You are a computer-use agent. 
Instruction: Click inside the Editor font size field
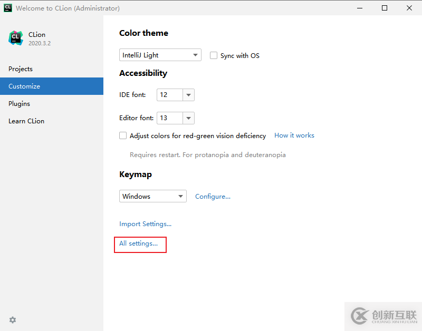pyautogui.click(x=169, y=118)
